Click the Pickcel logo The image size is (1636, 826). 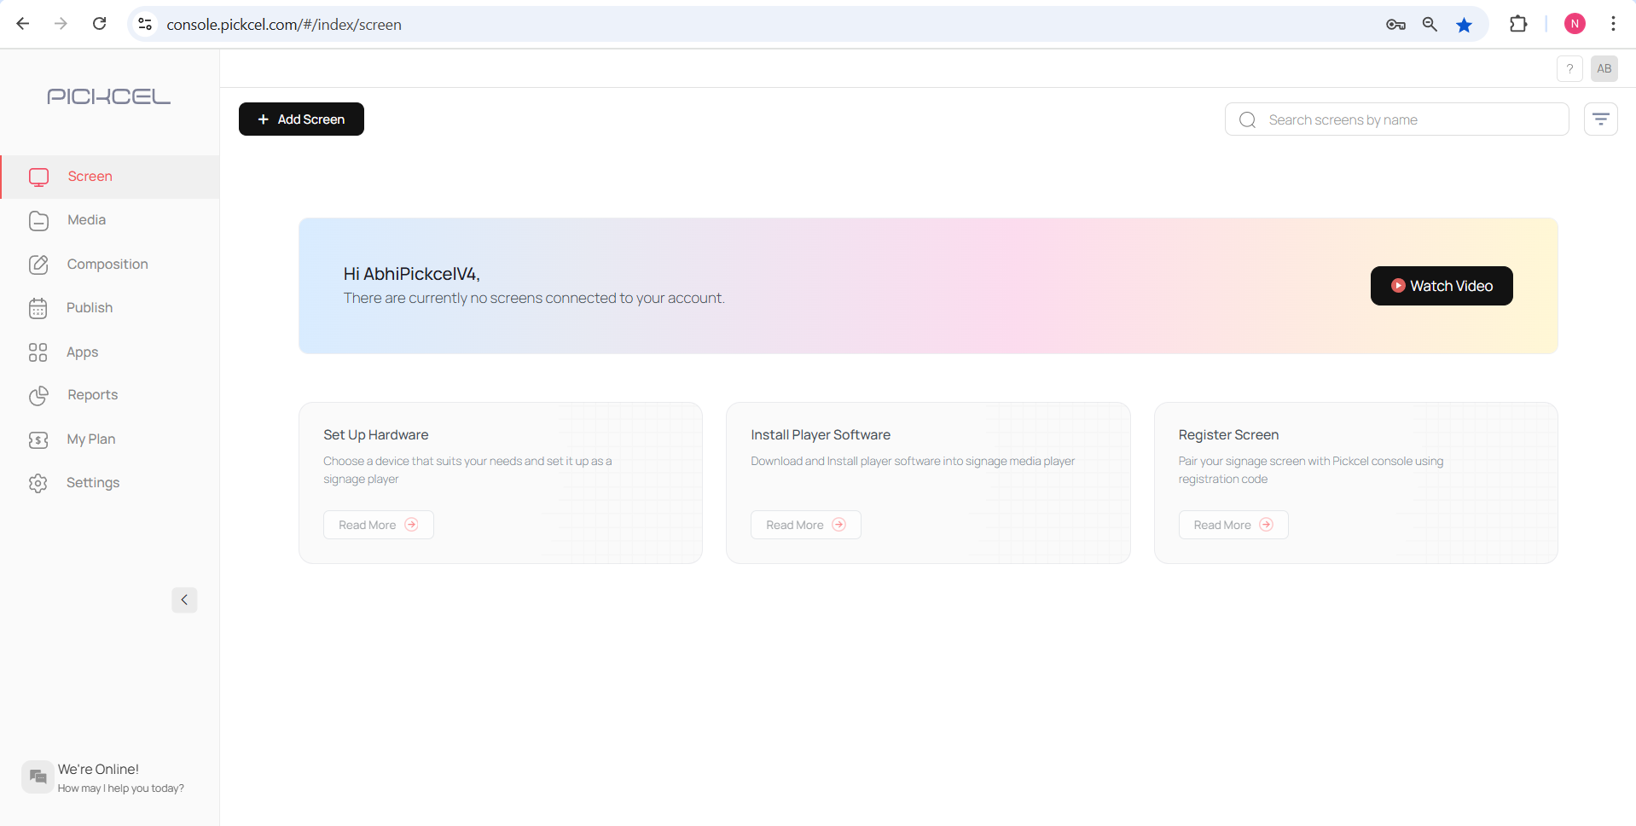tap(108, 96)
